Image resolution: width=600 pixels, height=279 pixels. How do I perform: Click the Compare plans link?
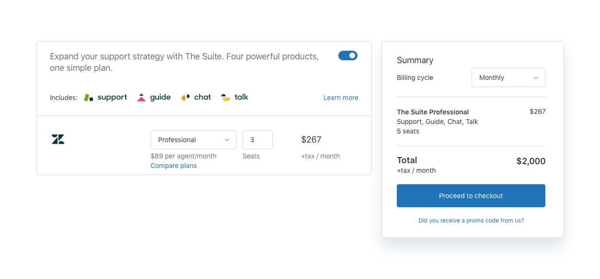(173, 165)
